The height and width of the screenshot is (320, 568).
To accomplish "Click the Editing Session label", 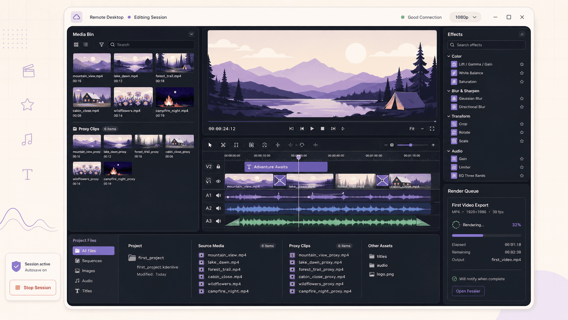I will tap(150, 17).
